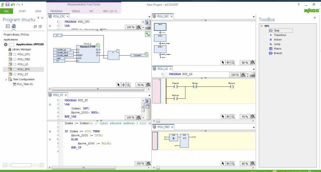Select POU_CFC in the program tree
321x172 pixels.
coord(24,54)
